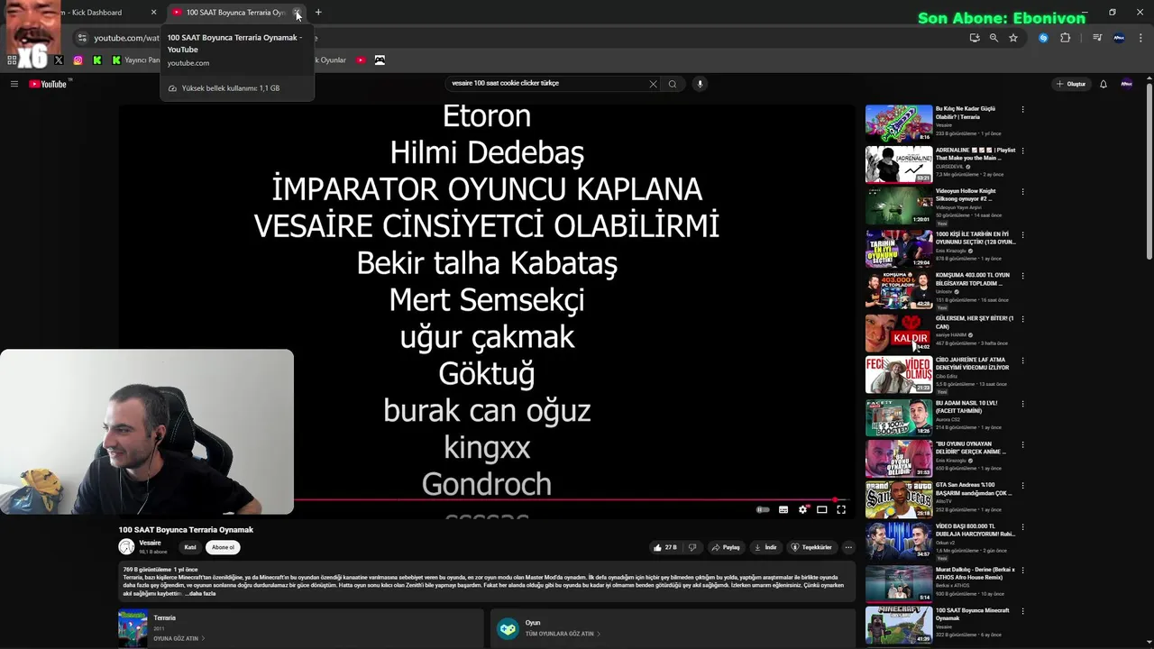The image size is (1154, 649).
Task: Open the game controller bookmark icon
Action: [x=380, y=60]
